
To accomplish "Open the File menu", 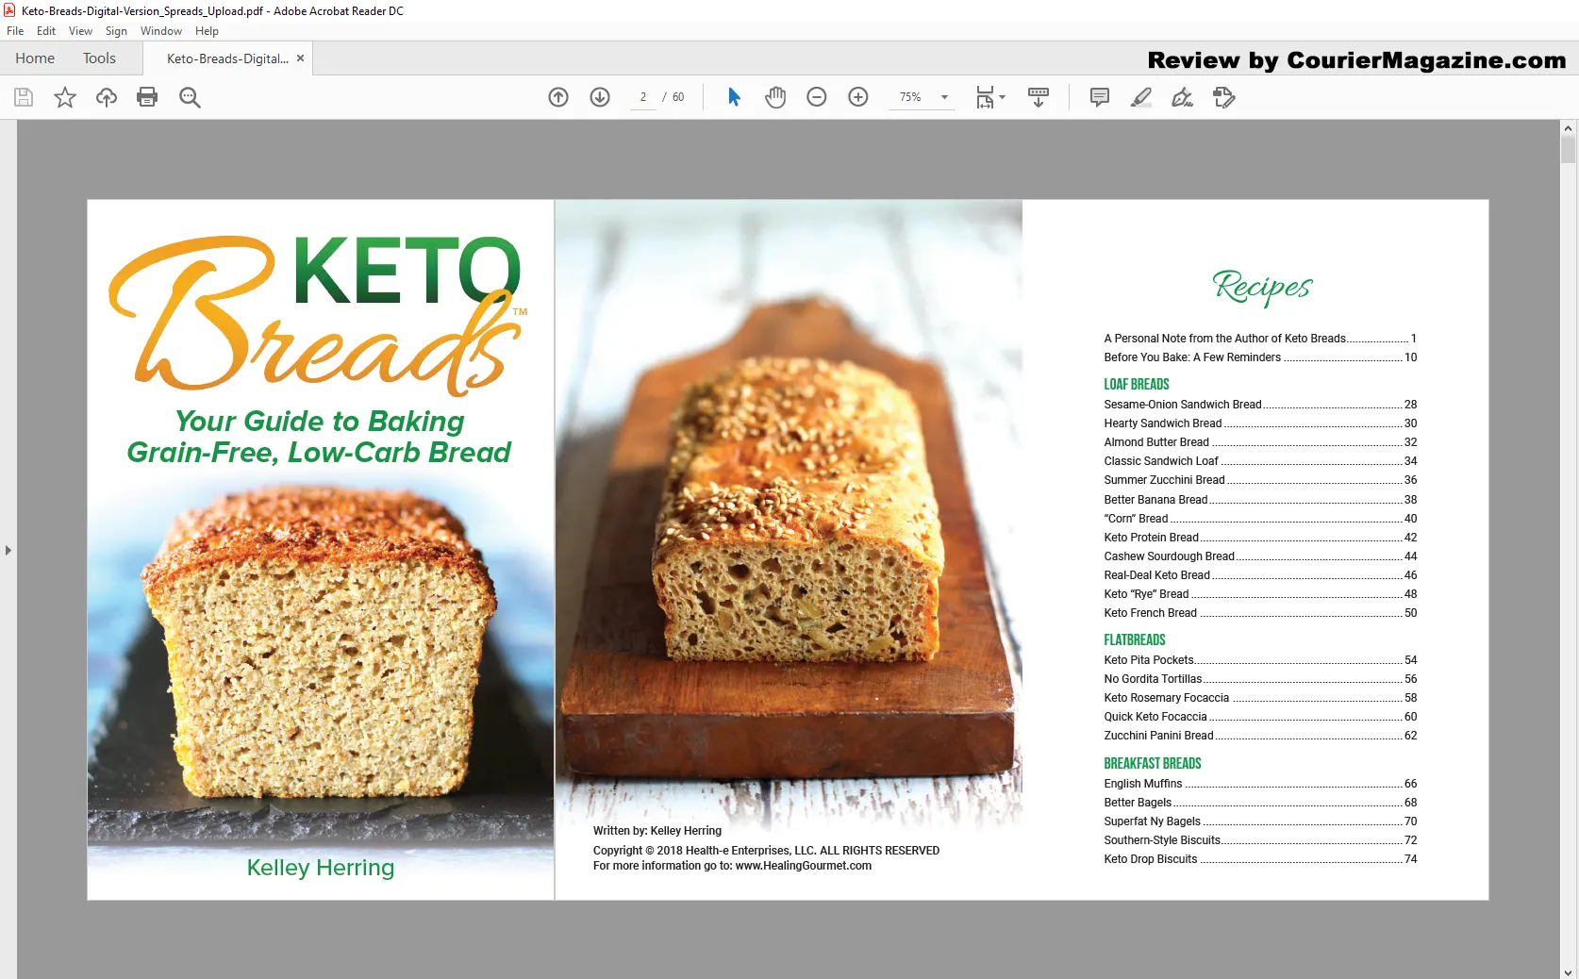I will coord(15,31).
